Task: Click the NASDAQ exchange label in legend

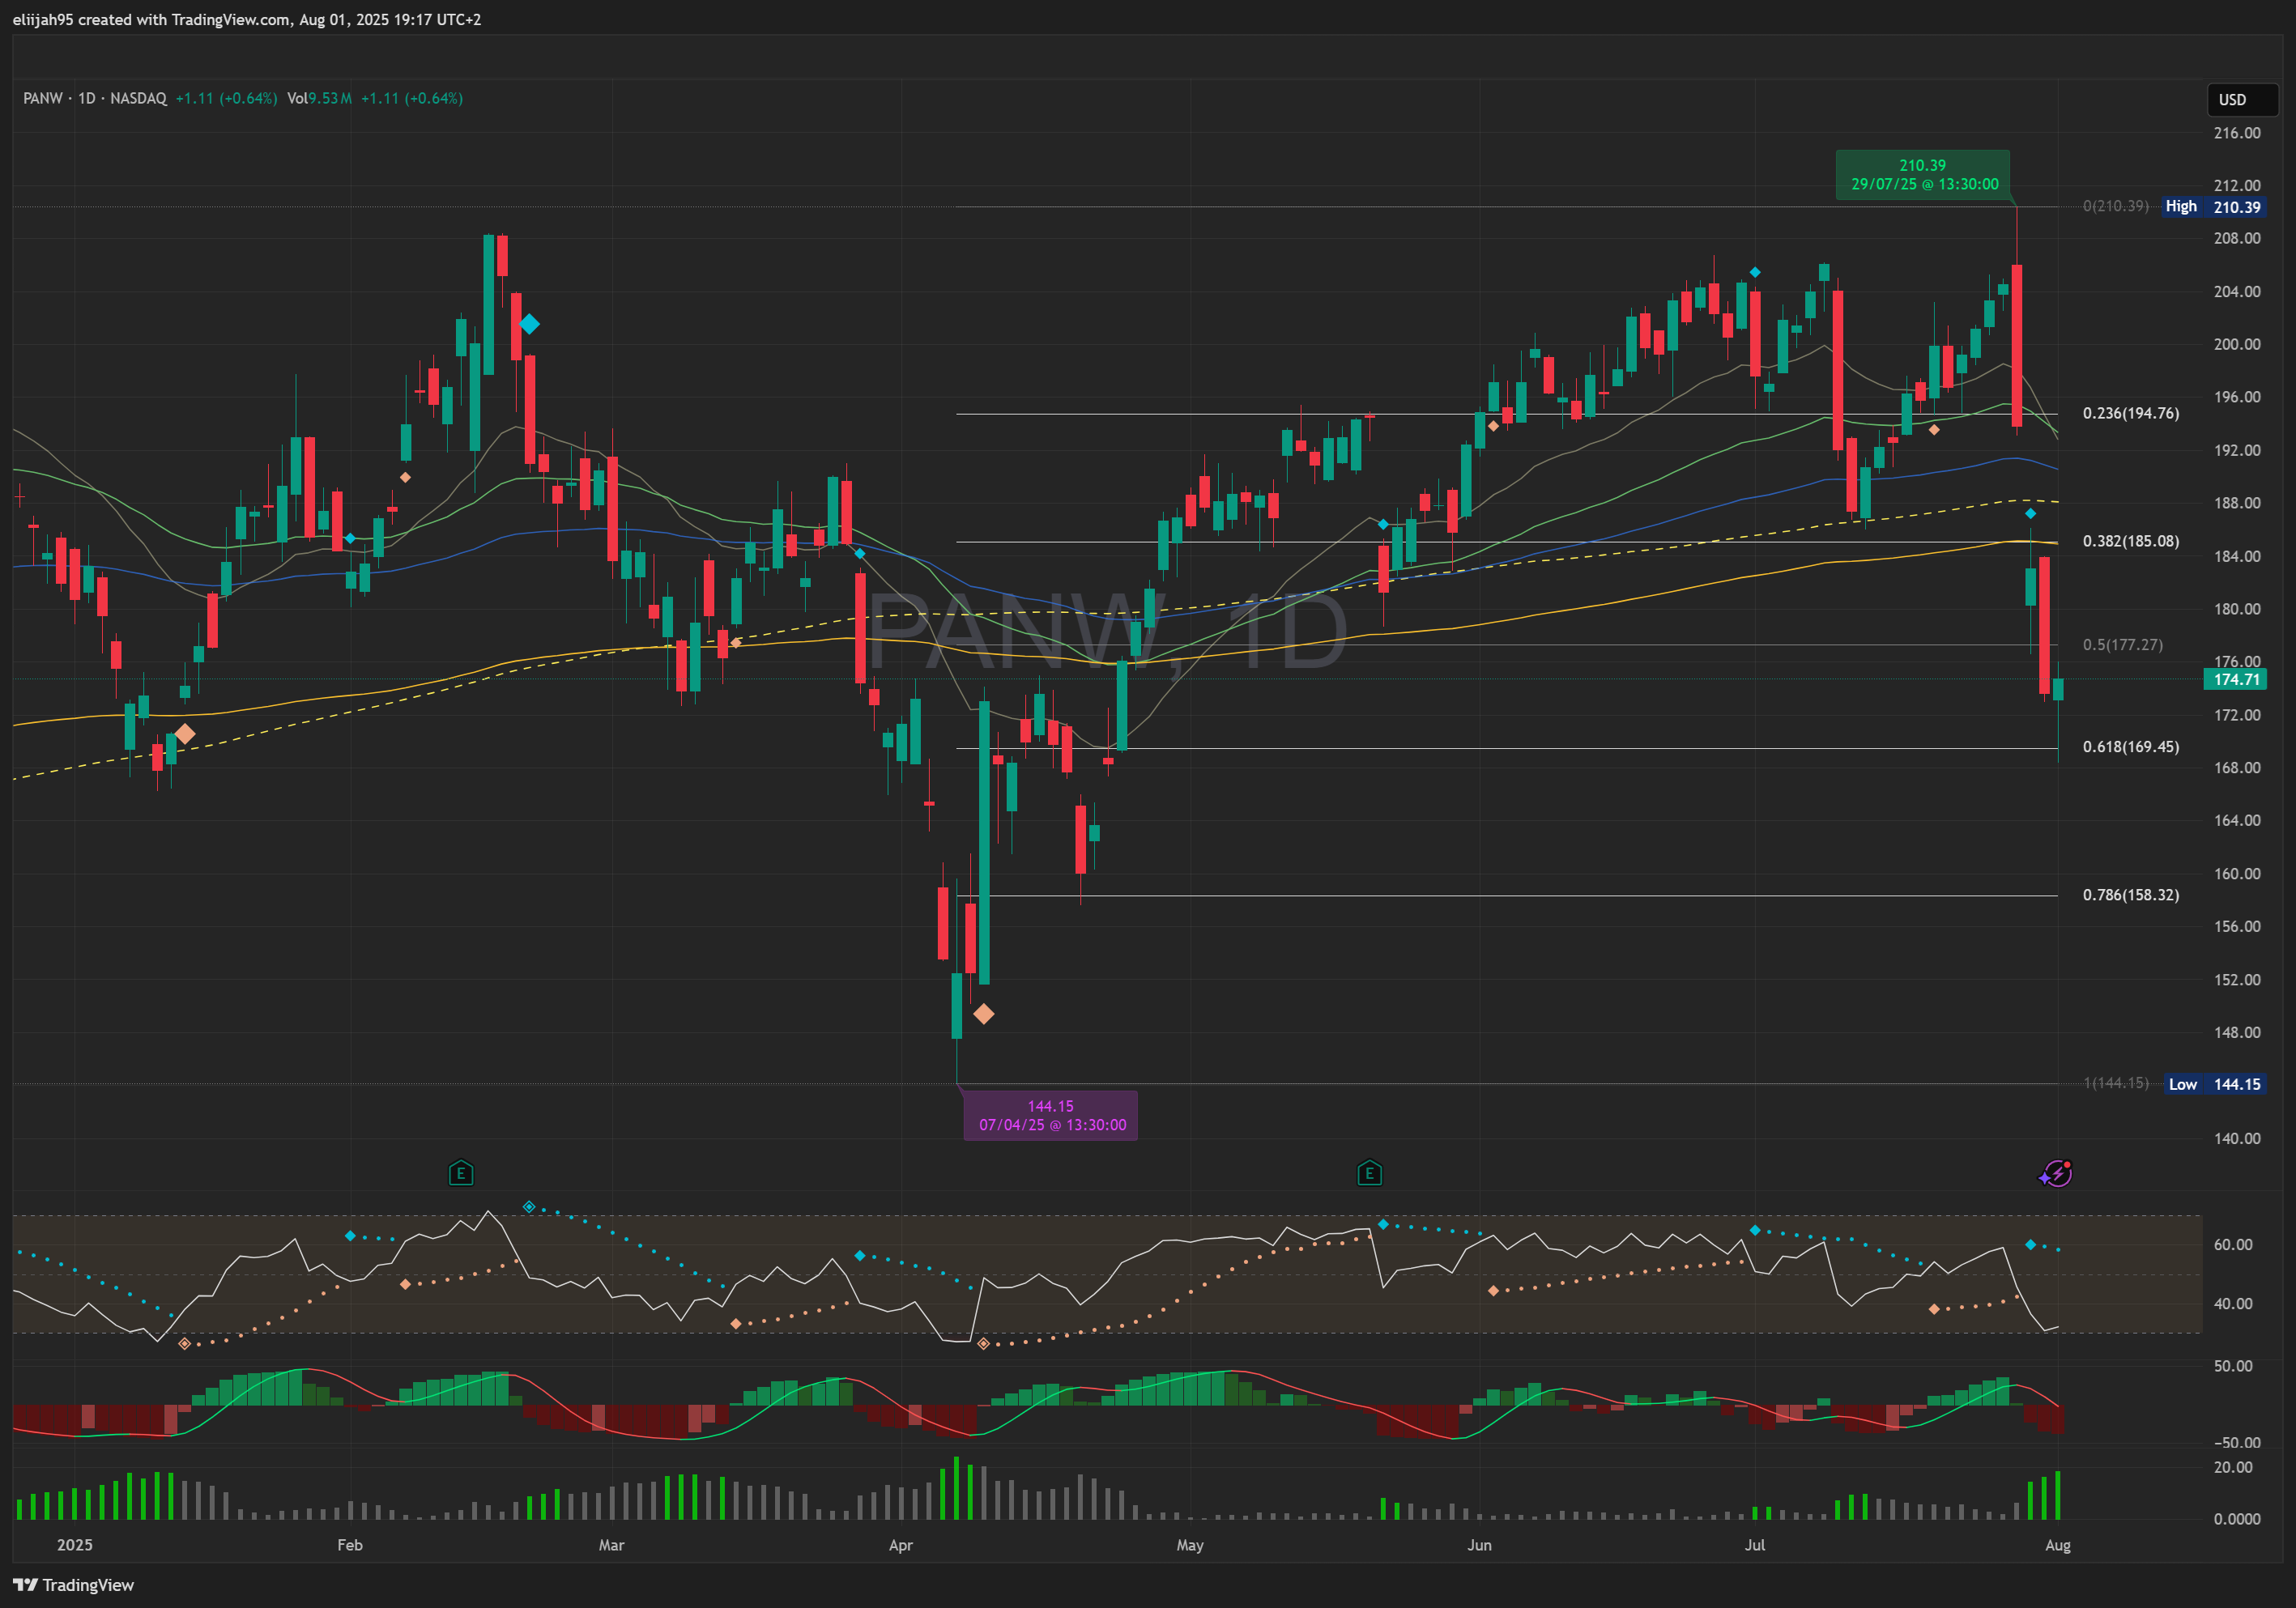Action: (138, 98)
